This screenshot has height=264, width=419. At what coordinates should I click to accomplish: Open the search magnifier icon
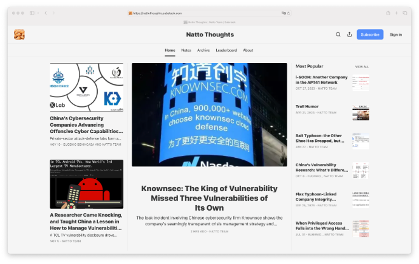pyautogui.click(x=338, y=35)
